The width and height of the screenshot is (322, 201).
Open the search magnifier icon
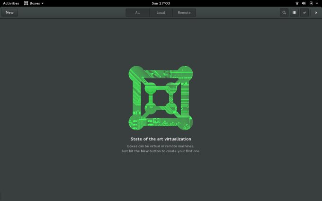[x=284, y=13]
